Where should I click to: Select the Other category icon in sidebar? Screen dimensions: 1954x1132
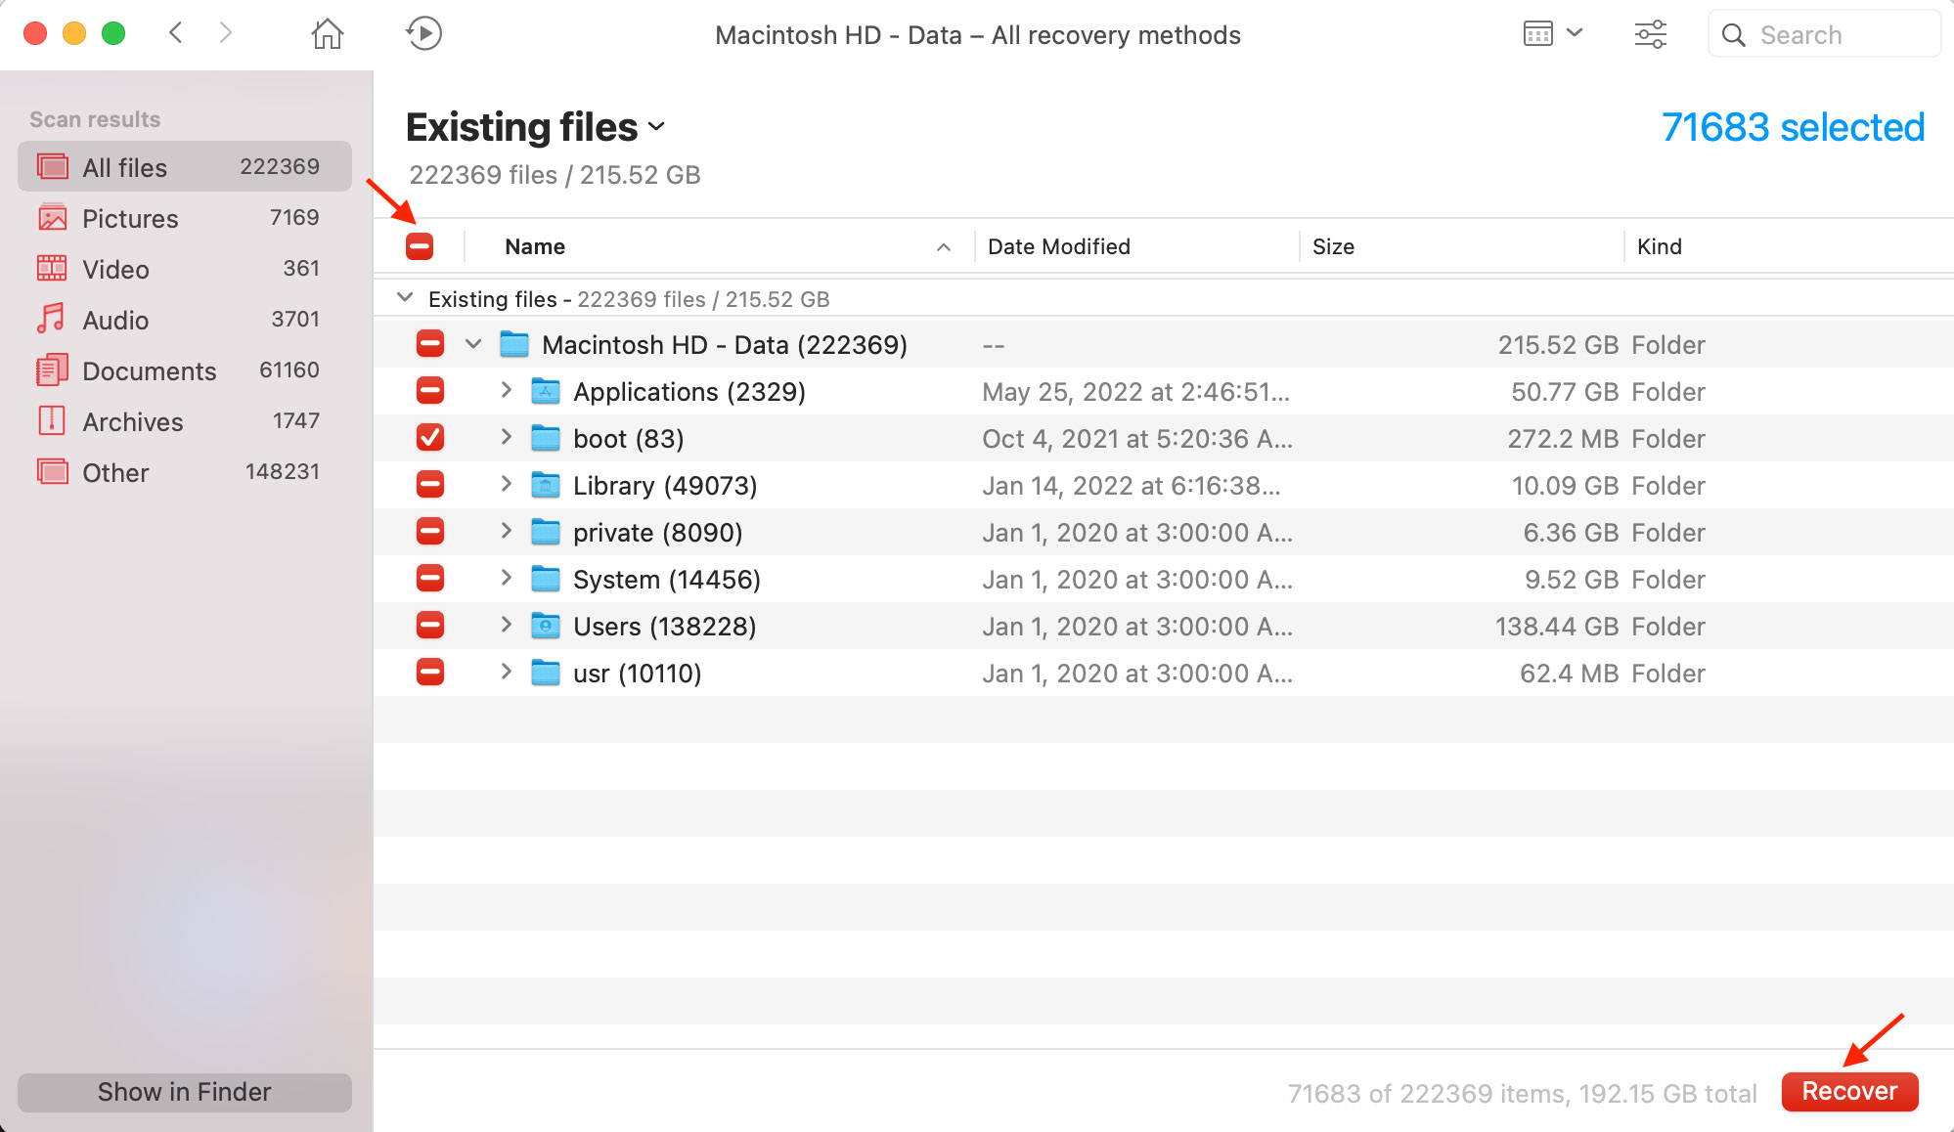coord(50,473)
